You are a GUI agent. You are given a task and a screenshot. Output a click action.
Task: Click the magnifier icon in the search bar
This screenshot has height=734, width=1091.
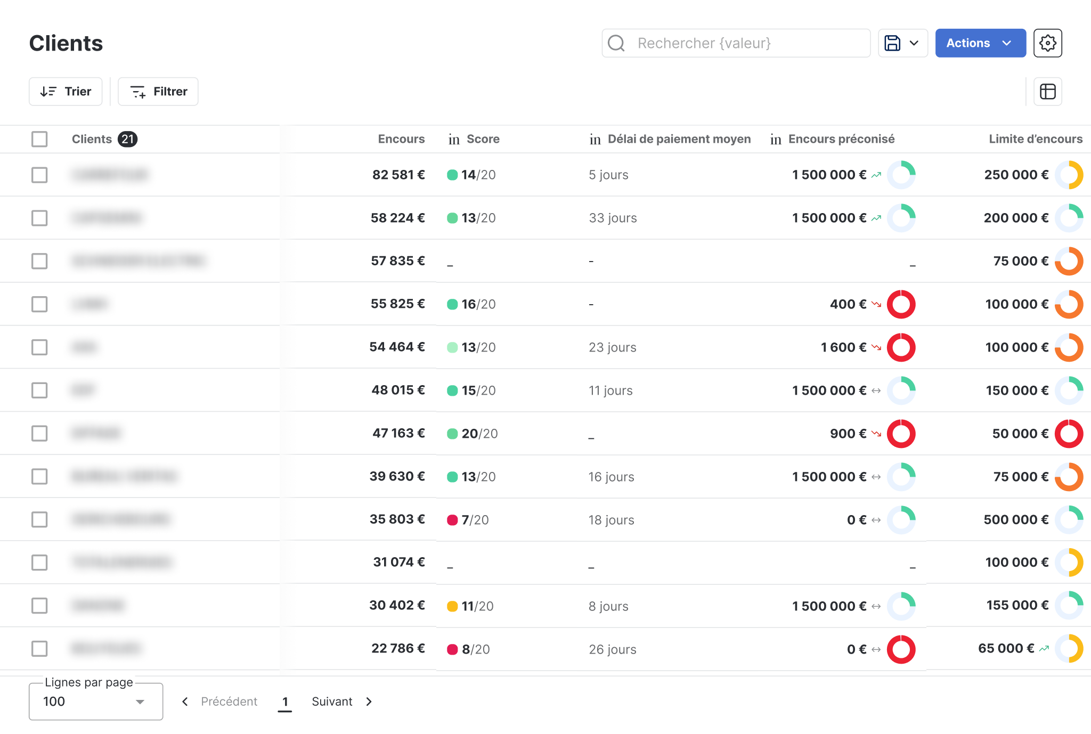[x=616, y=43]
